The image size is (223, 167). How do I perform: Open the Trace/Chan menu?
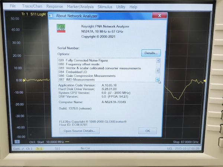point(32,7)
